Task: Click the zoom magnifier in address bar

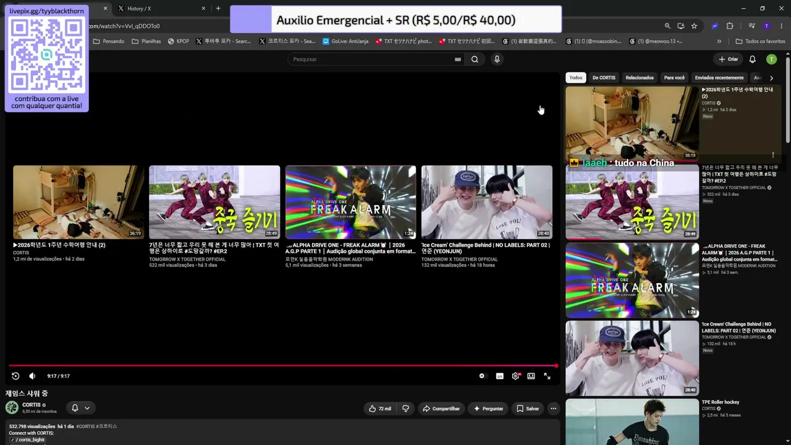Action: (x=667, y=26)
